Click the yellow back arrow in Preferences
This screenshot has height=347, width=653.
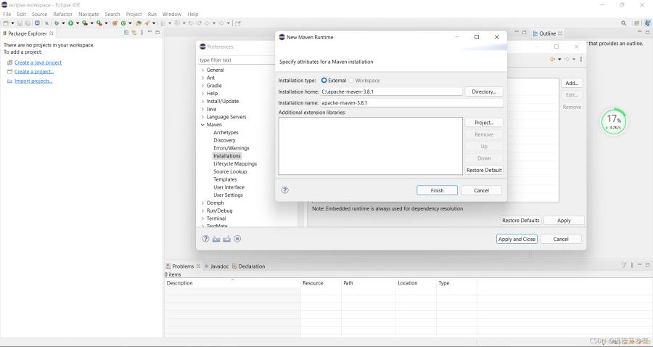(x=553, y=59)
